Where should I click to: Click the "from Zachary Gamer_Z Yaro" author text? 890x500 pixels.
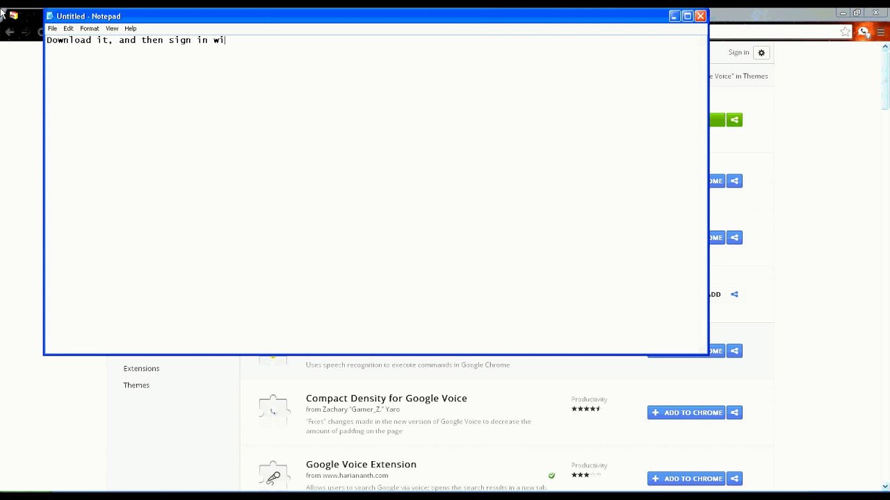353,410
